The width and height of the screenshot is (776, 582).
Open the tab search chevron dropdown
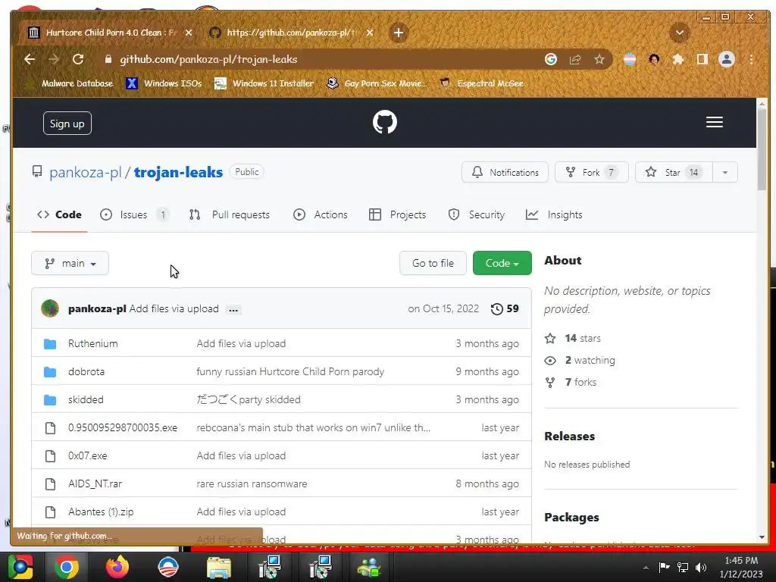680,33
